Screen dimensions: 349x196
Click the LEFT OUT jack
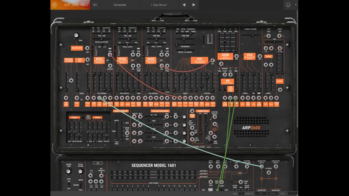pyautogui.click(x=269, y=36)
